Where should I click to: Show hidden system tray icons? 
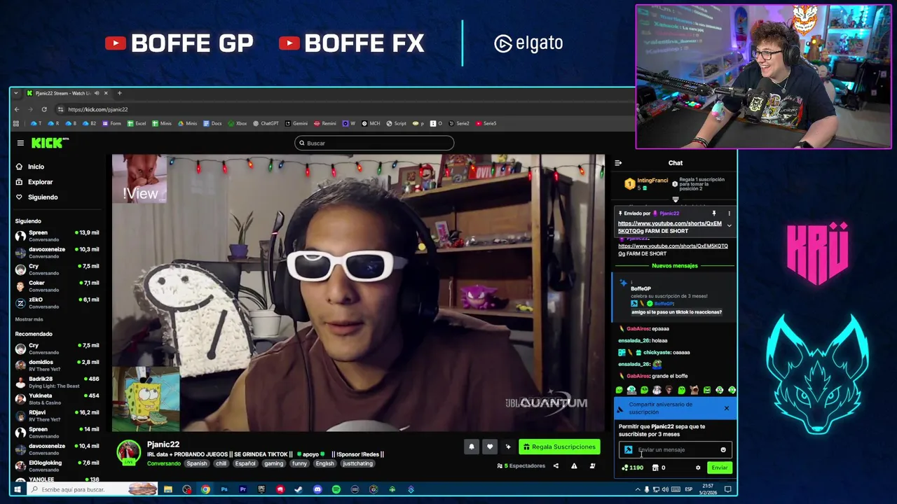point(636,489)
